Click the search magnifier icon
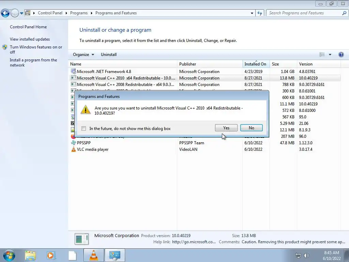349x262 pixels. click(344, 13)
